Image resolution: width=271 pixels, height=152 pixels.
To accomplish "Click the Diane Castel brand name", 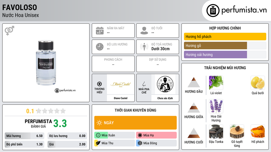I will [x=121, y=98].
